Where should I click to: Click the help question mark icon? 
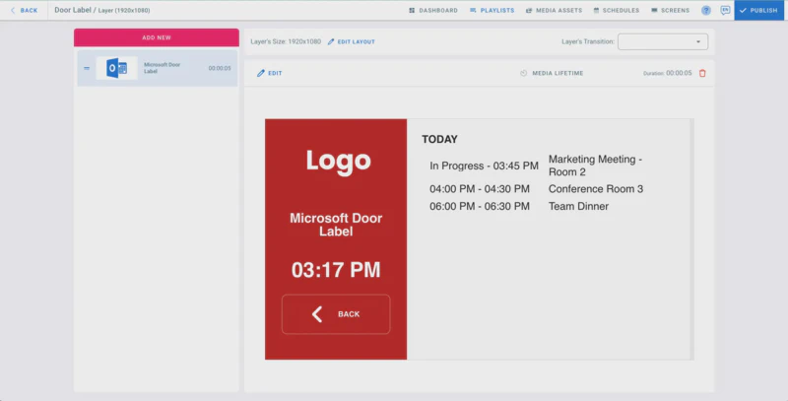pyautogui.click(x=706, y=10)
